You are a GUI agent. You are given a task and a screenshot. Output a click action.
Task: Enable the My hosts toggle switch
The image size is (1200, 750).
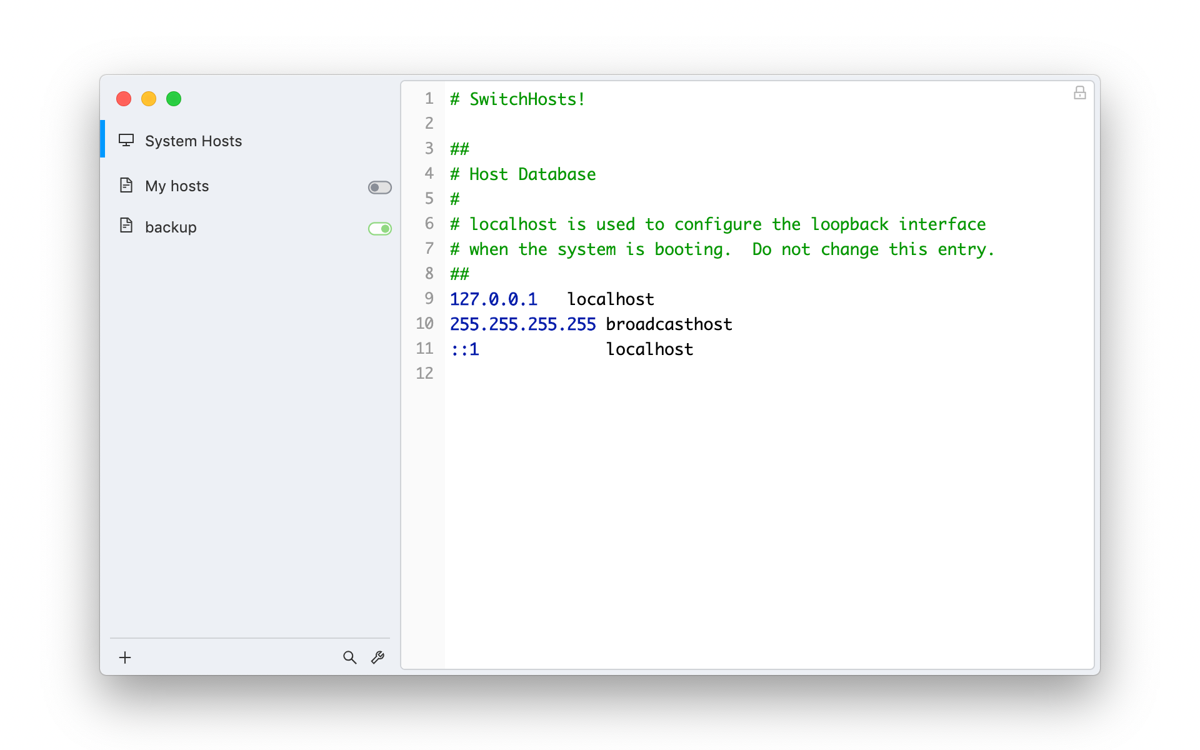pos(379,187)
